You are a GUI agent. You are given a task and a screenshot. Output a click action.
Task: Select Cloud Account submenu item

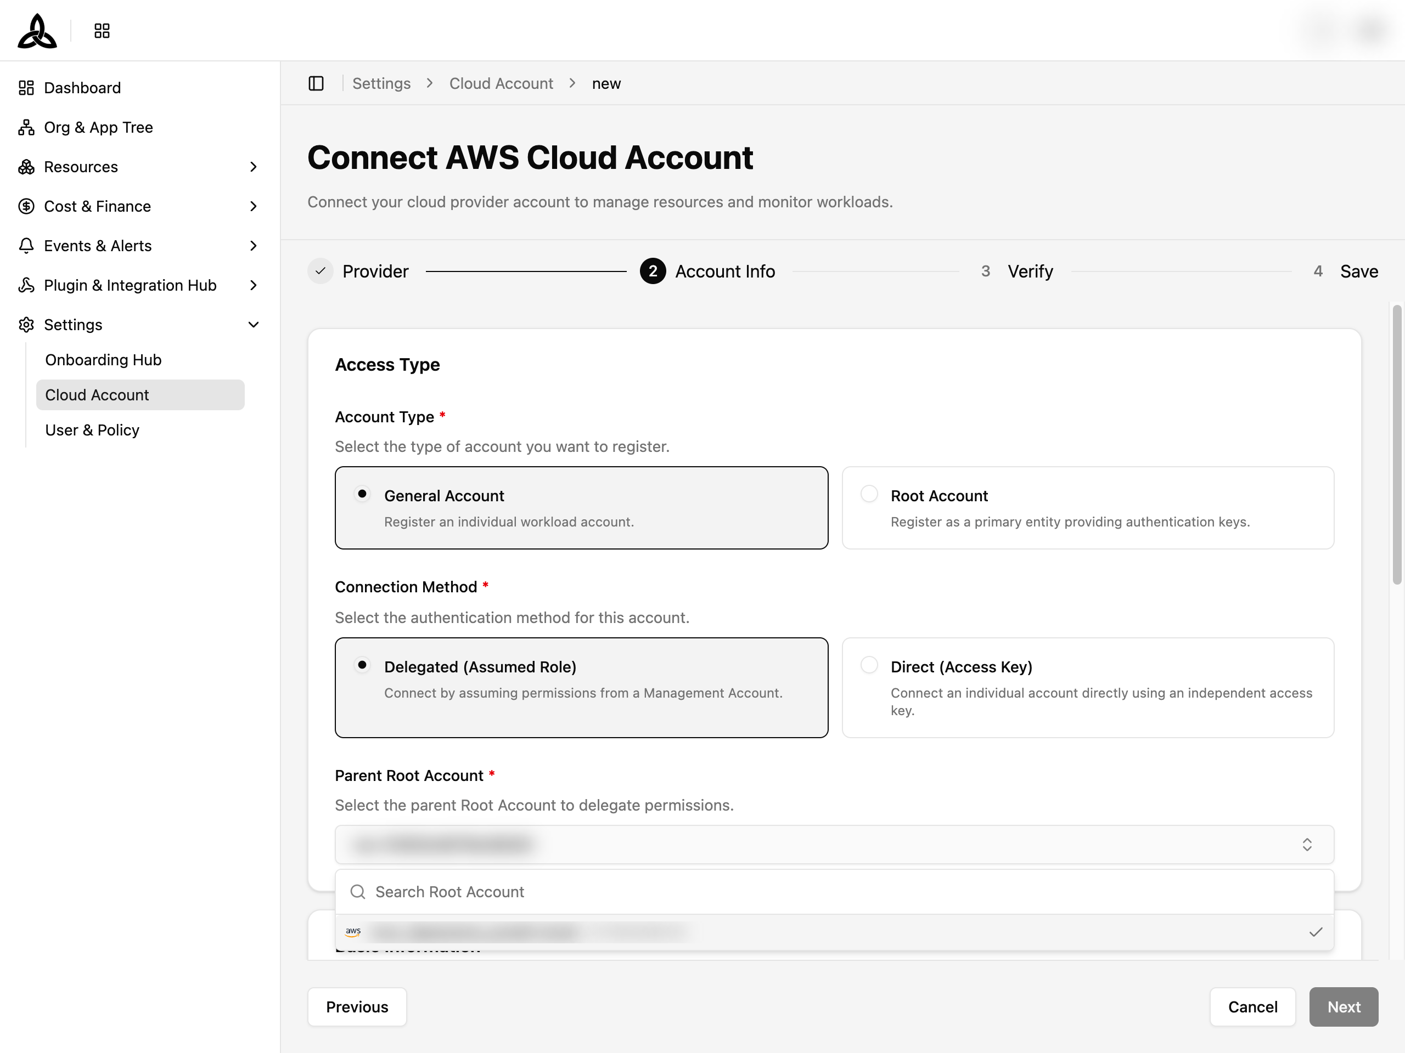click(140, 395)
